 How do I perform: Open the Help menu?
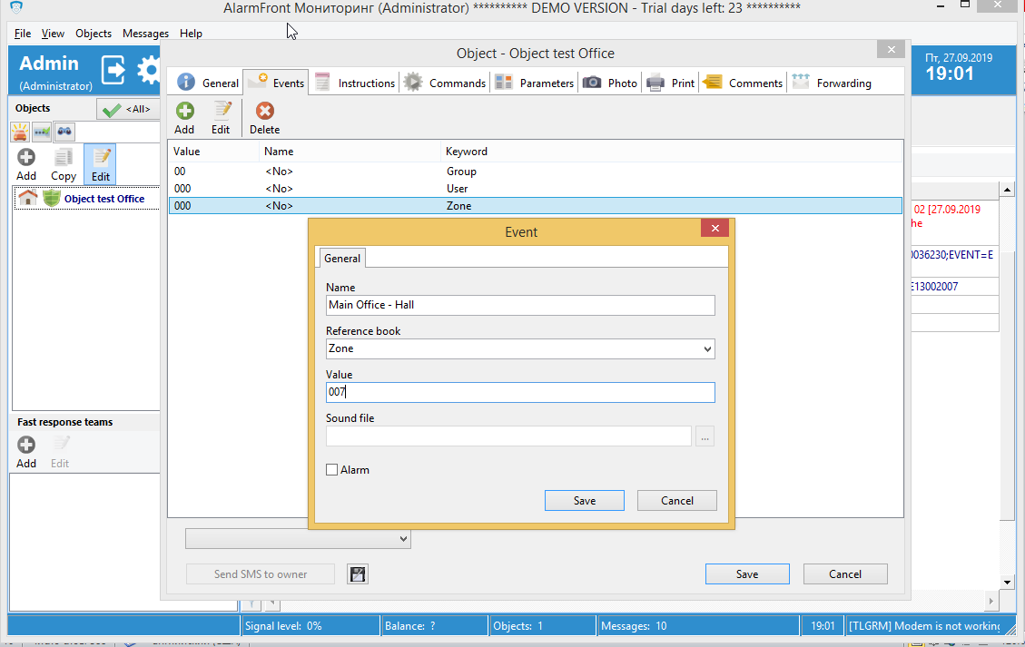[191, 34]
